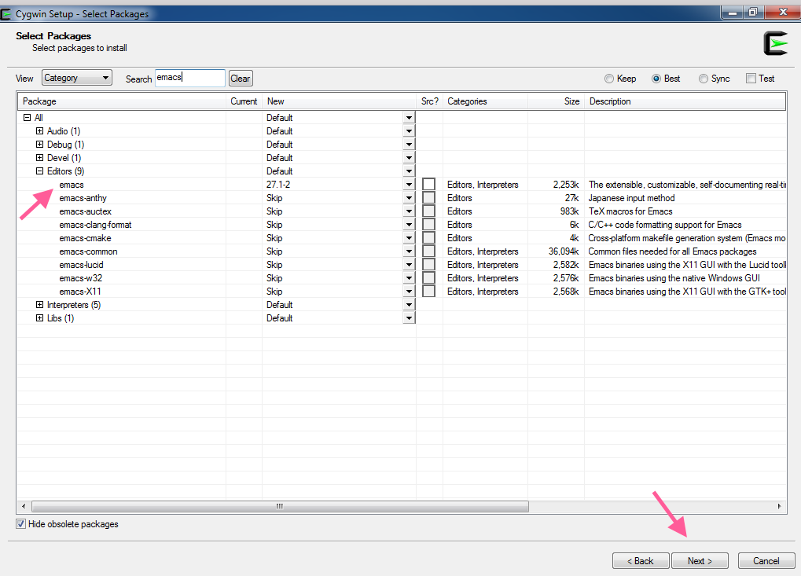Click the Package column header
The height and width of the screenshot is (576, 801).
[122, 101]
